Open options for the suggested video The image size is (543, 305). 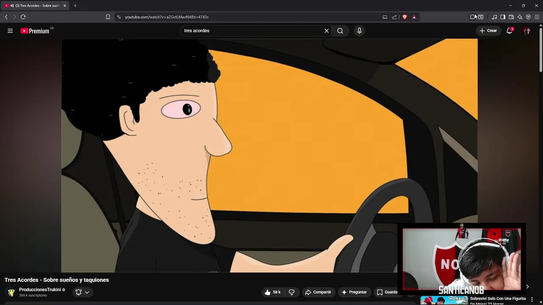tap(532, 299)
